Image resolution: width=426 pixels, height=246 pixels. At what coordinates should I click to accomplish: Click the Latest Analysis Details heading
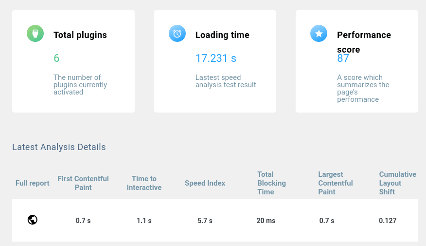point(59,147)
